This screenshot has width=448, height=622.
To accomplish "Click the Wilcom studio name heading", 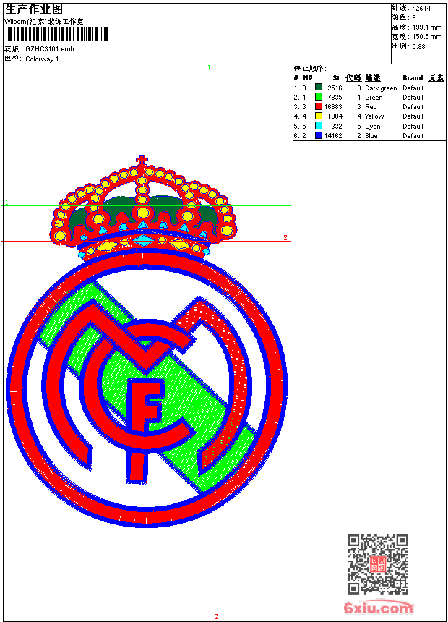I will coord(44,22).
